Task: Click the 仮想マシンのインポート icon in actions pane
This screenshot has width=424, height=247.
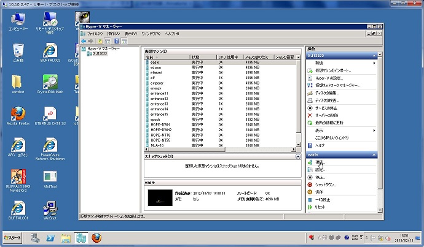Action: pyautogui.click(x=310, y=71)
